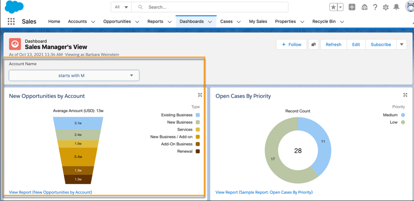
Task: Click the Sales Manager's View title
Action: coord(56,47)
